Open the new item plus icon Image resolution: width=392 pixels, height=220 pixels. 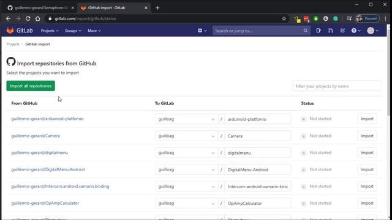tap(202, 31)
